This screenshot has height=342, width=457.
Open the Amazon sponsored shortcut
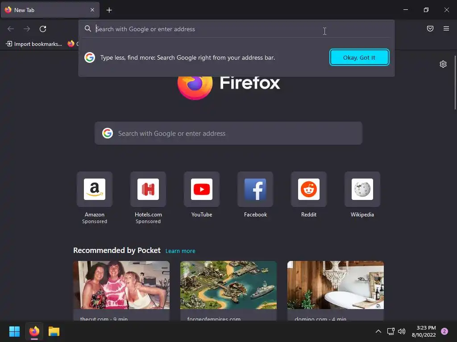[95, 189]
